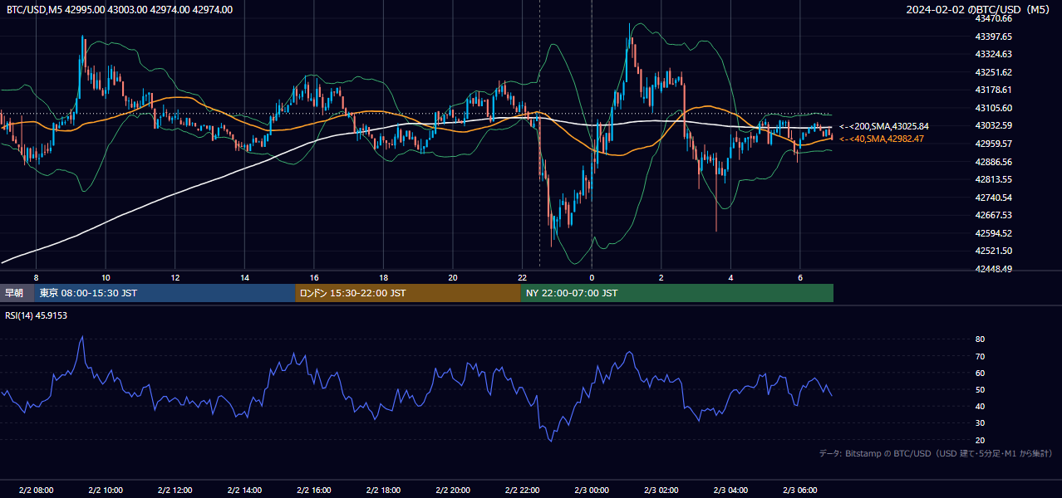
Task: Click the bottom time label 2/3 06:00
Action: click(x=799, y=490)
